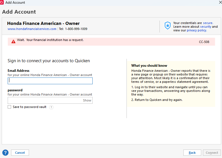Click 'Wait. Your financial institution has a request.'
Image resolution: width=222 pixels, height=158 pixels.
50,40
